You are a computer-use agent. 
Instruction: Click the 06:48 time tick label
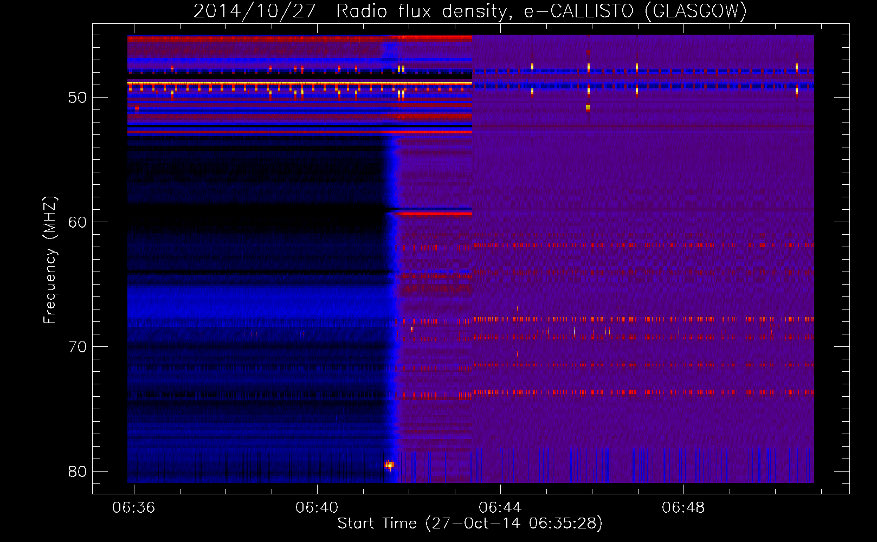(683, 508)
